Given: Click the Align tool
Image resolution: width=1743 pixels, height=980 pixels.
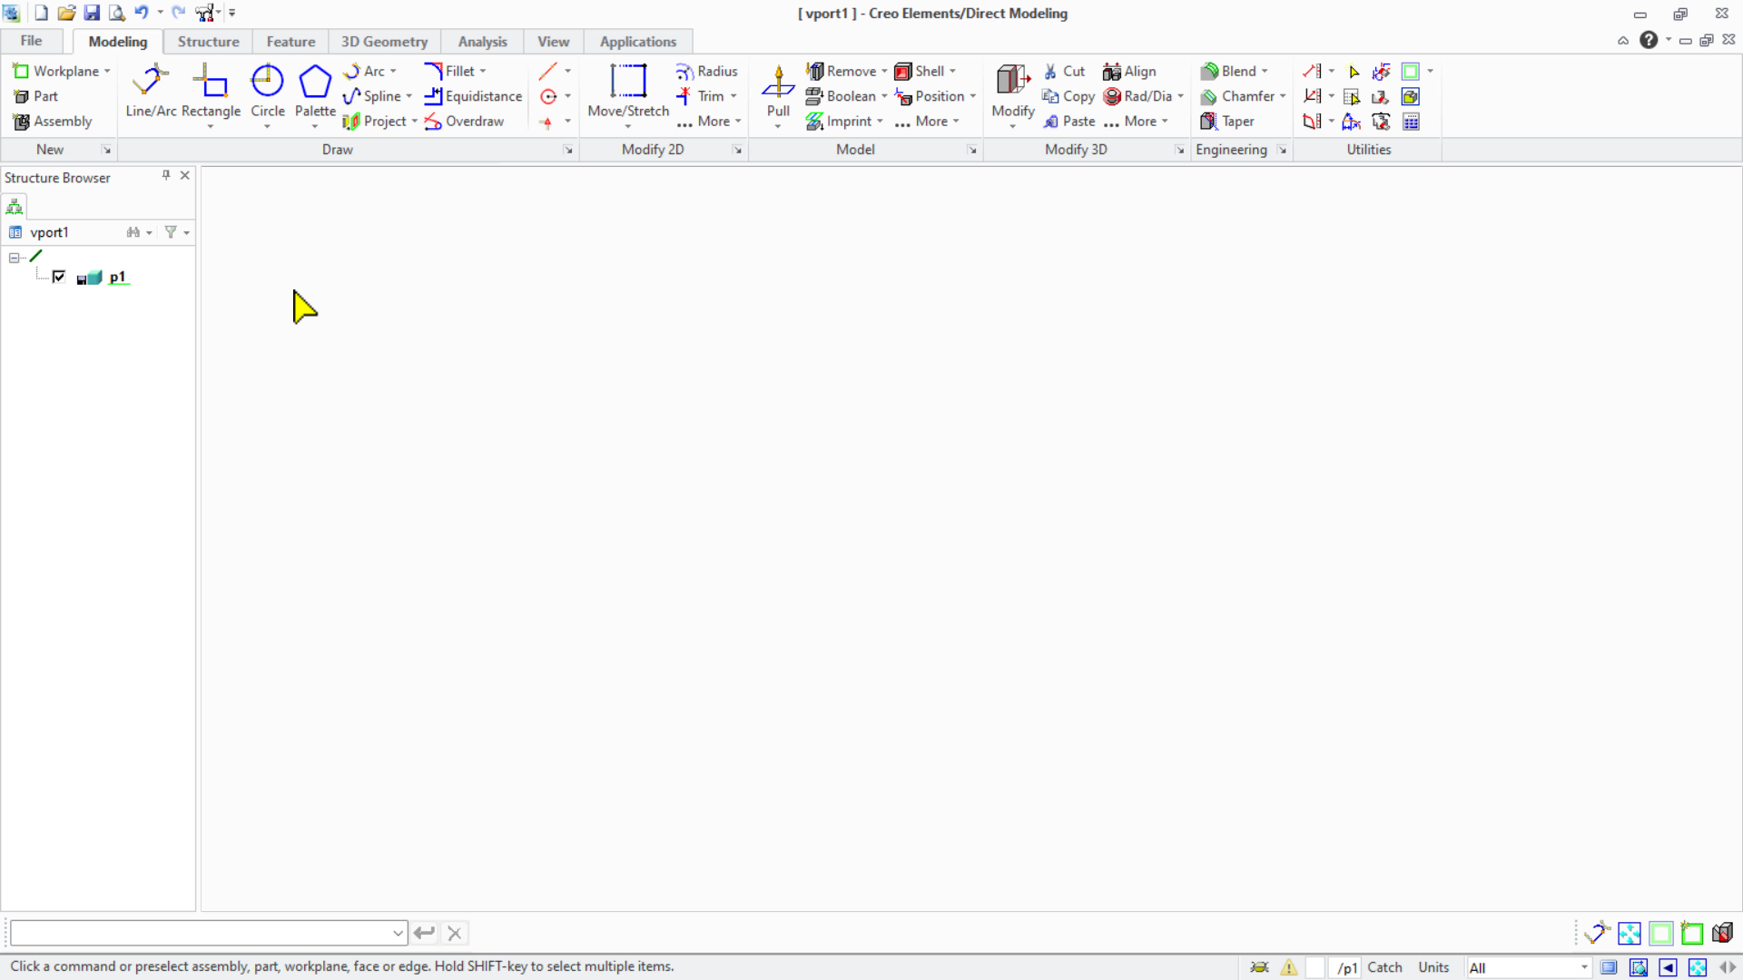Looking at the screenshot, I should [1129, 72].
